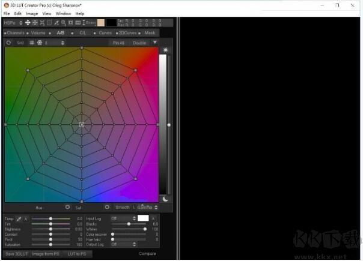This screenshot has height=261, width=363.
Task: Click the moon icon below brightness bar
Action: [165, 199]
